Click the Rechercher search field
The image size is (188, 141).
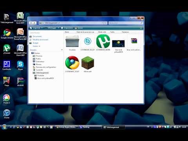[126, 23]
